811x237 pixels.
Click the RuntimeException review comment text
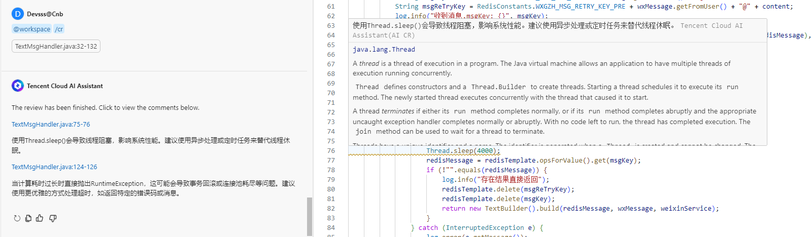tap(153, 188)
